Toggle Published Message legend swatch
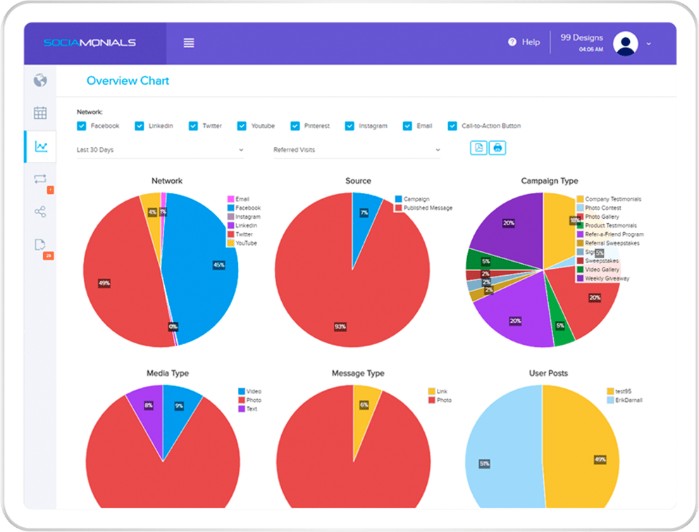Viewport: 699px width, 532px height. 399,208
